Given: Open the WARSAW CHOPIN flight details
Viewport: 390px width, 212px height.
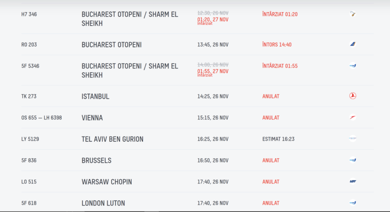Looking at the screenshot, I should click(106, 182).
